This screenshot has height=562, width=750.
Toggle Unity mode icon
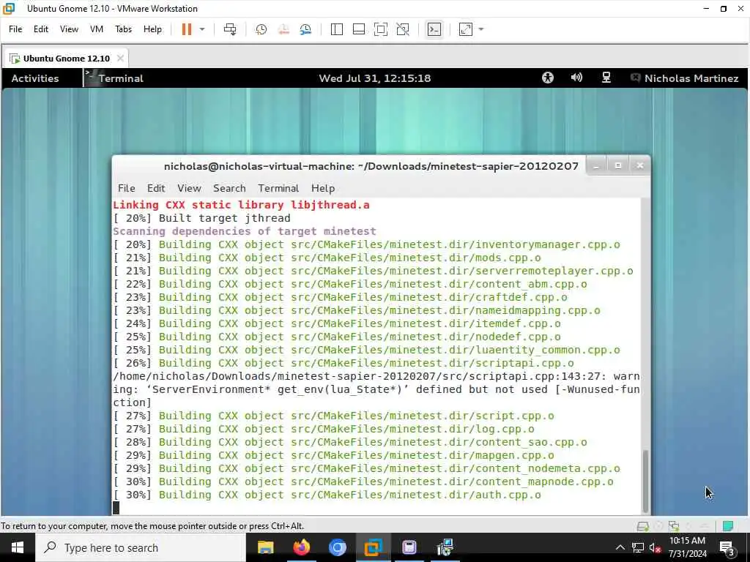point(403,29)
